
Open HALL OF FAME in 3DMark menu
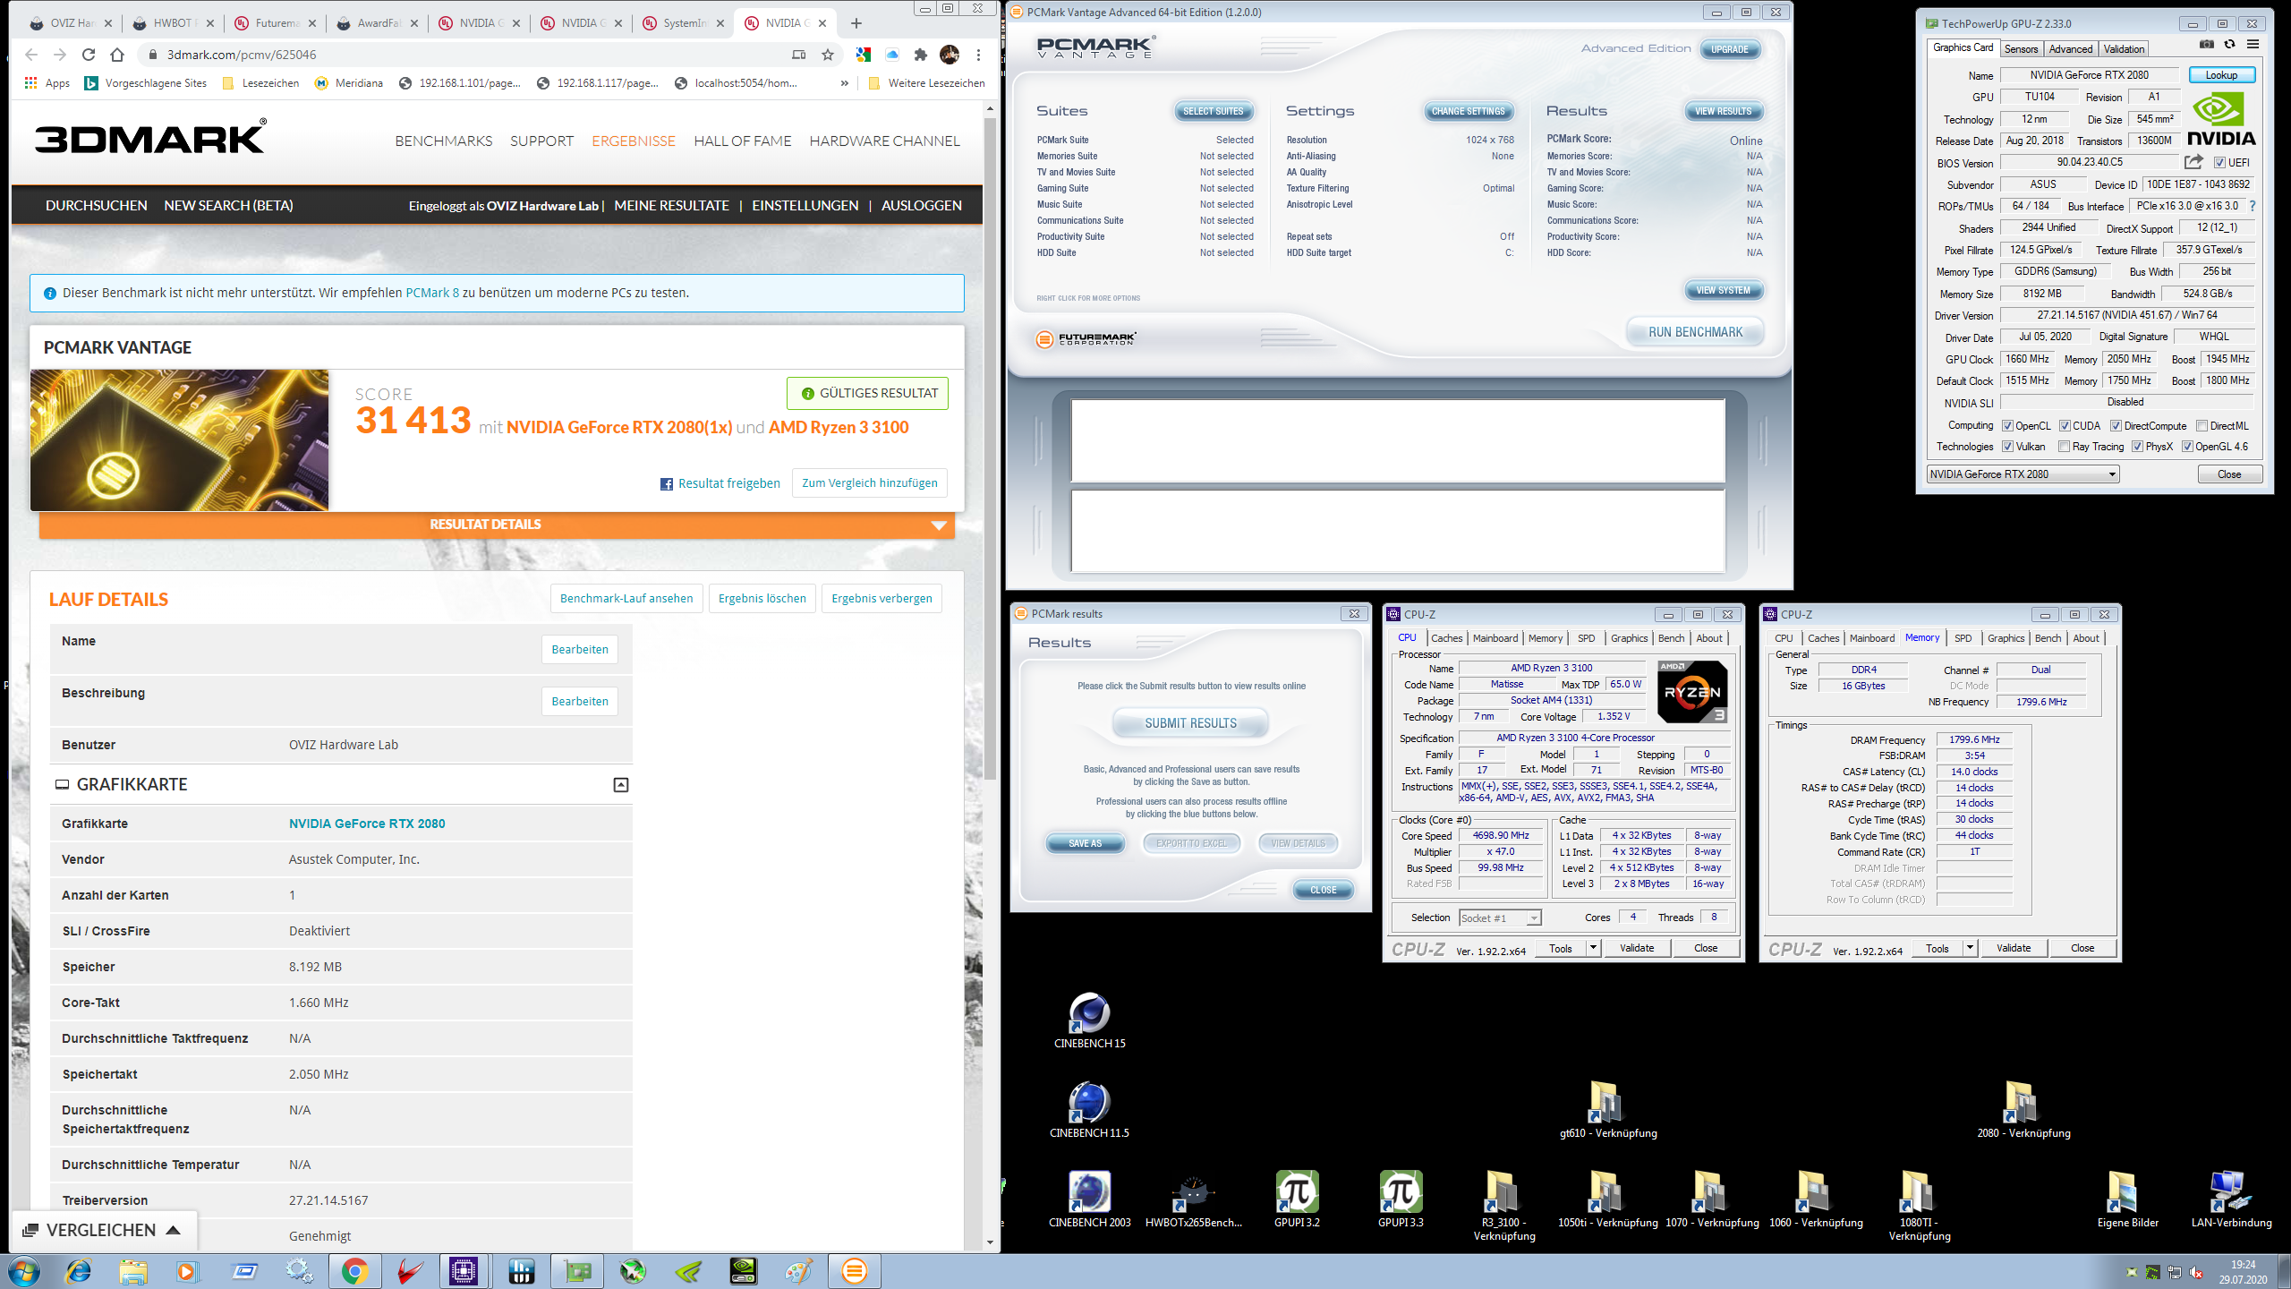(x=742, y=141)
